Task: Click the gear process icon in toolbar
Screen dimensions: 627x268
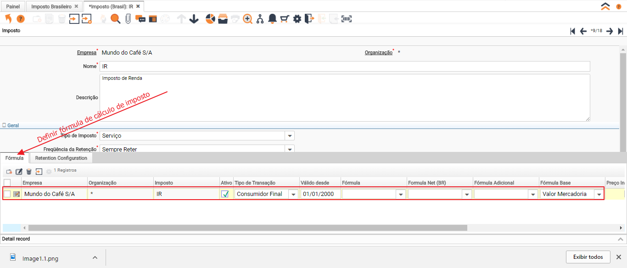Action: pos(297,19)
